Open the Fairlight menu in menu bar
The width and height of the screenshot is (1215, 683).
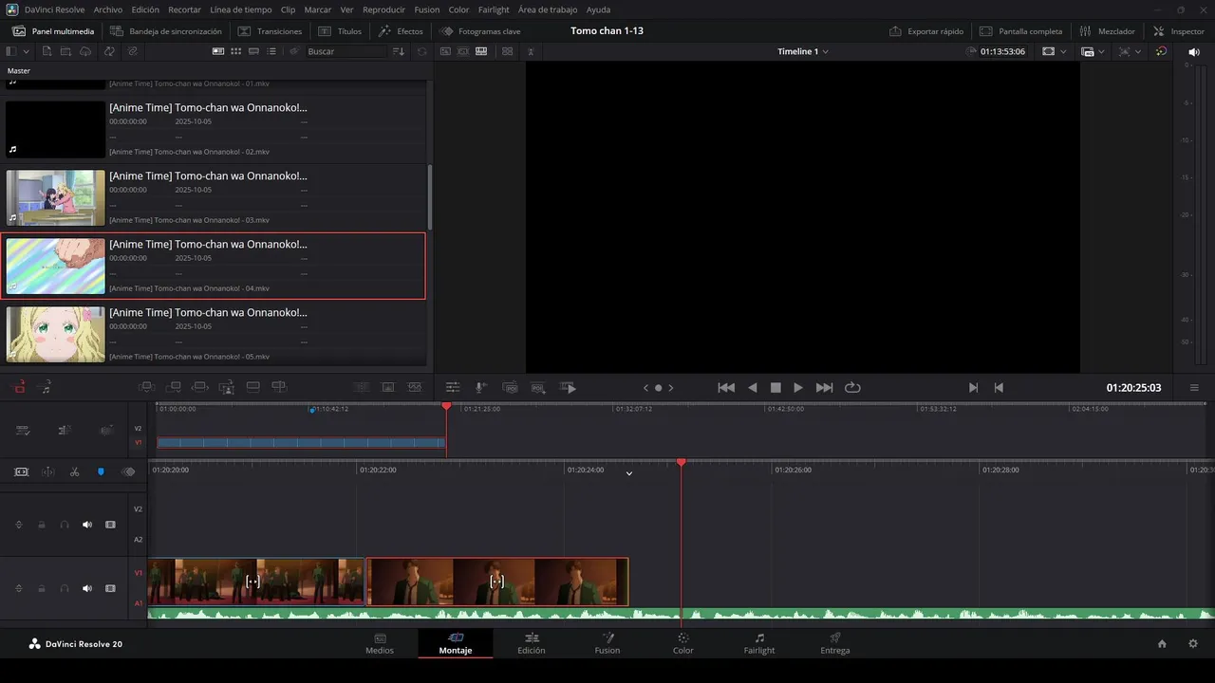(494, 9)
